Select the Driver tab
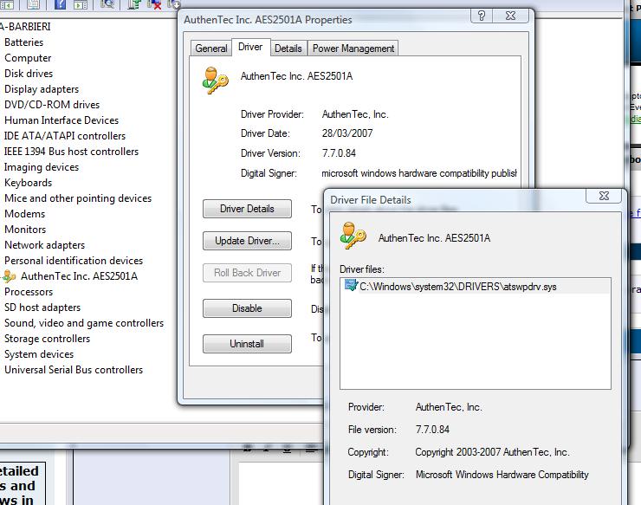641x505 pixels. click(x=250, y=47)
